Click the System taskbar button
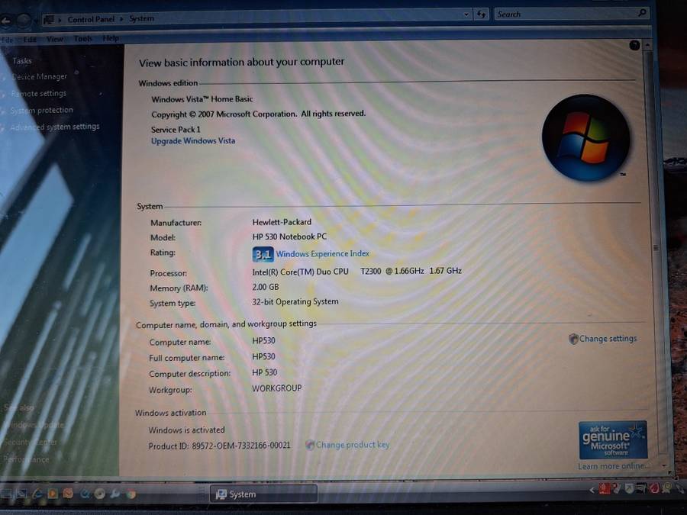The height and width of the screenshot is (515, 687). (263, 494)
